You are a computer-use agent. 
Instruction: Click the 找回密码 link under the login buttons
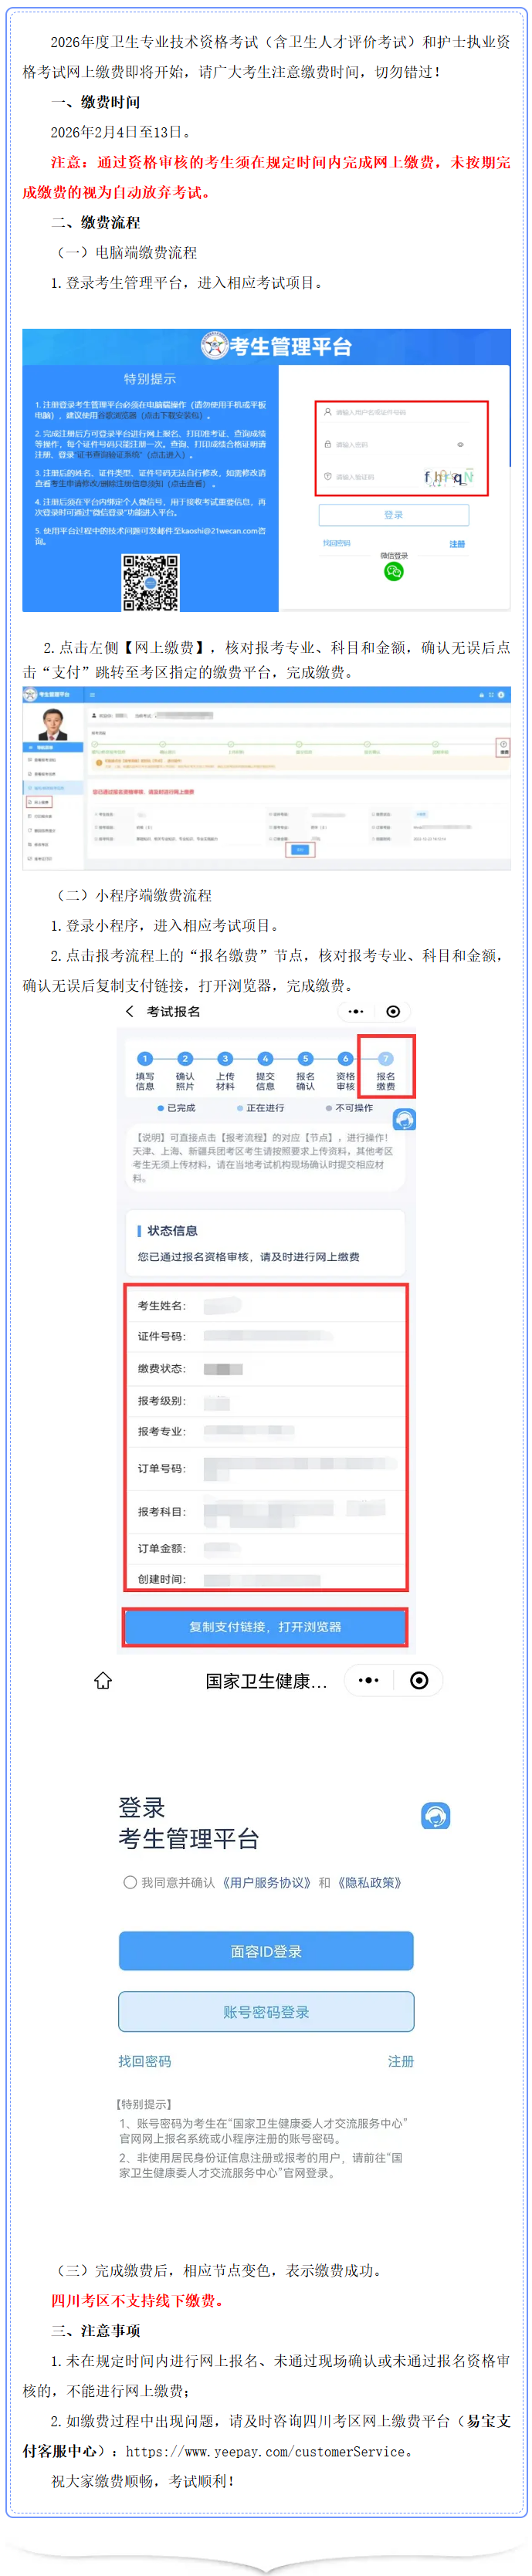[145, 2061]
